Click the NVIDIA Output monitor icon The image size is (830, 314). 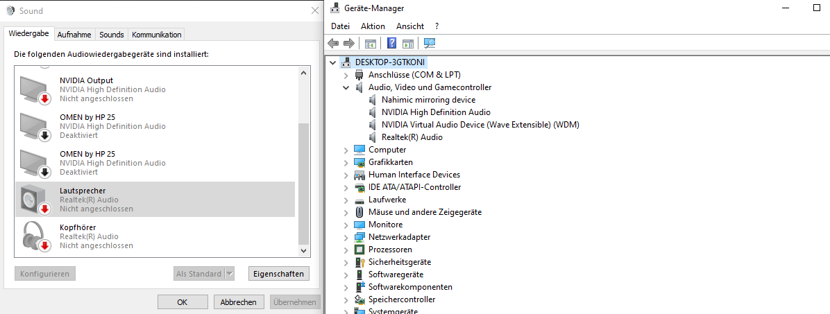(35, 89)
